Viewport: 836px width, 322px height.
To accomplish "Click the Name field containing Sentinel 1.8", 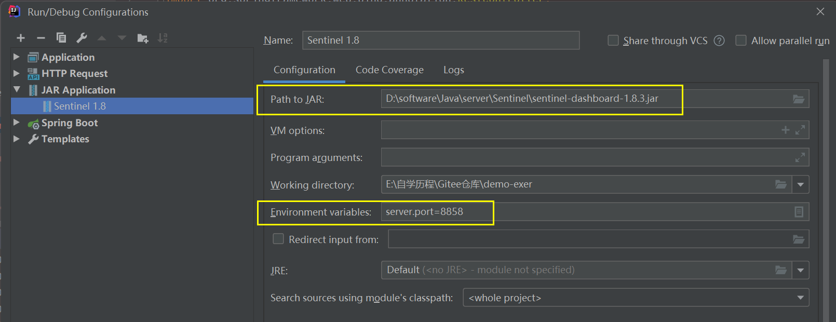I will (x=441, y=41).
